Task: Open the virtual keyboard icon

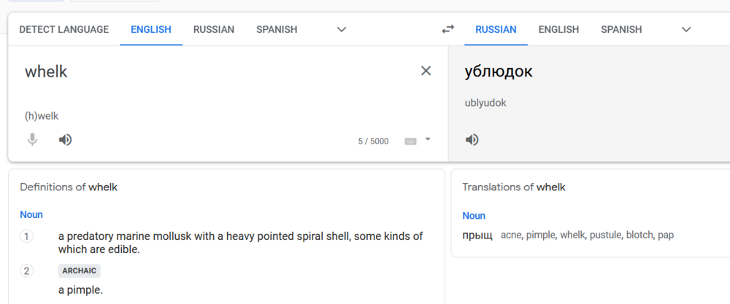Action: point(410,141)
